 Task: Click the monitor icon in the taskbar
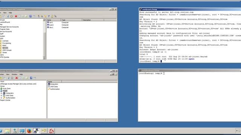pos(22,131)
